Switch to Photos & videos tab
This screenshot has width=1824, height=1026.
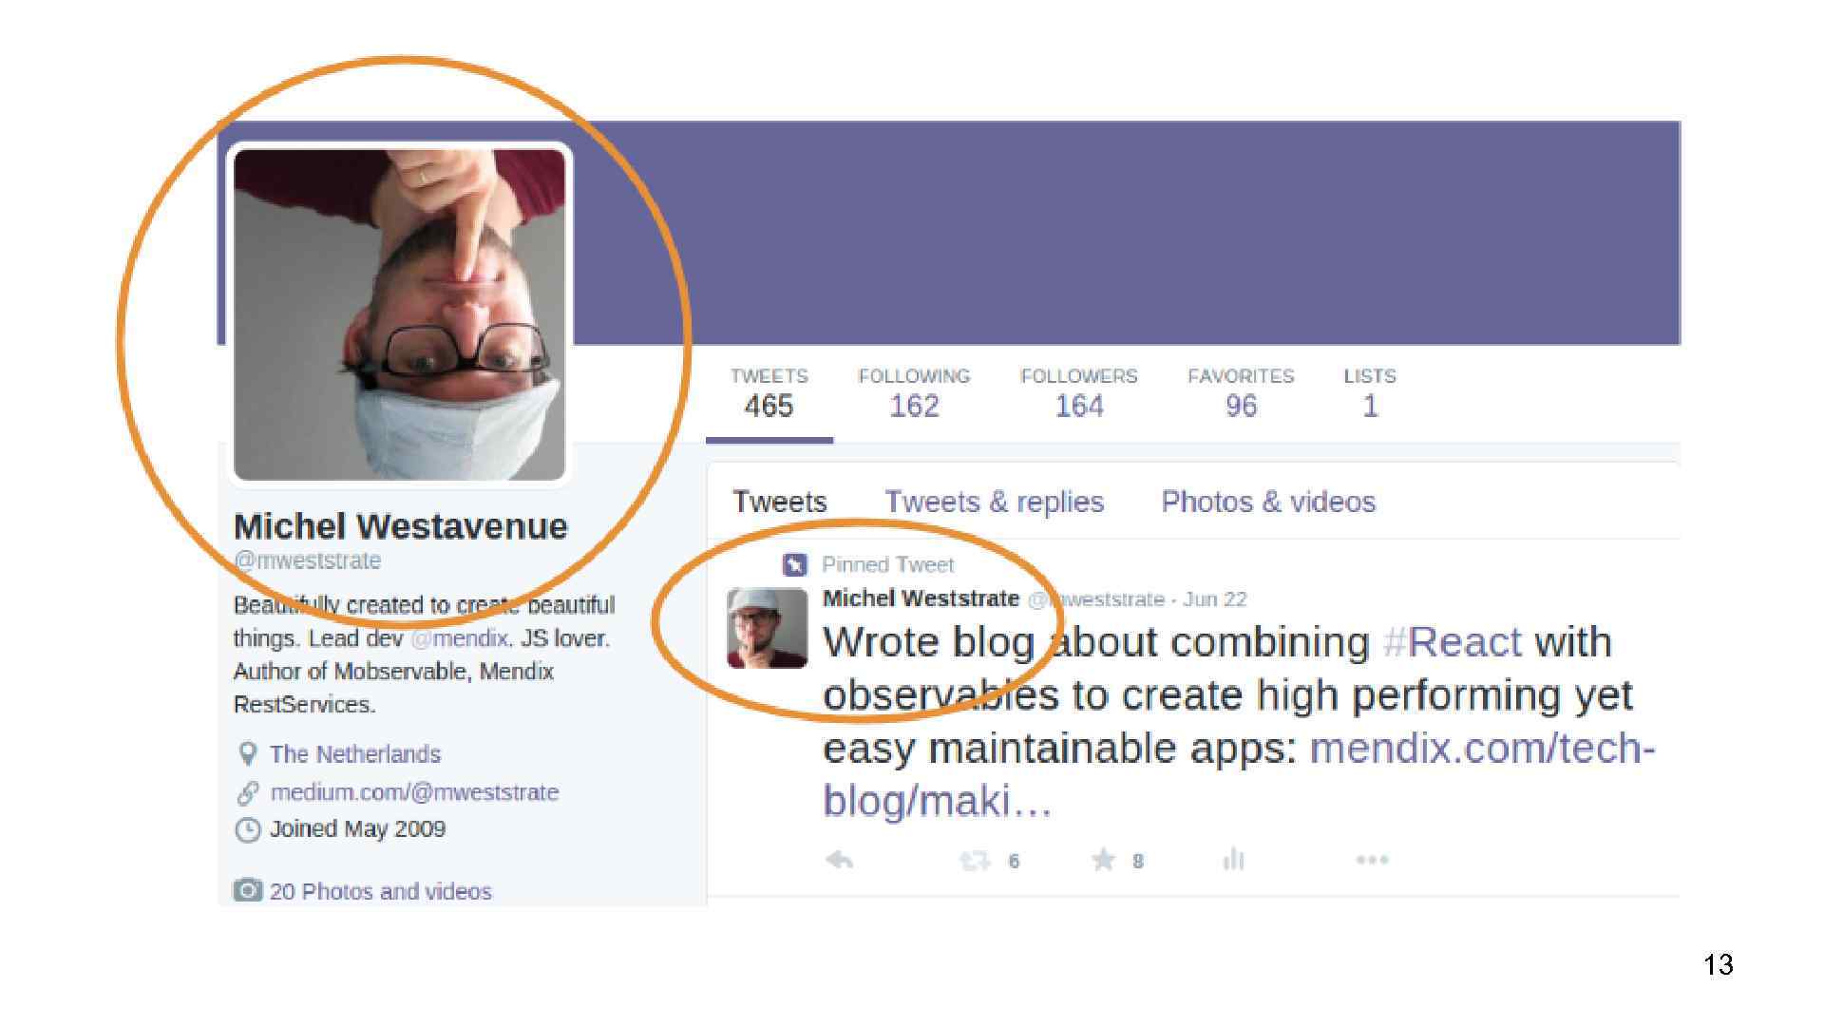[1268, 502]
